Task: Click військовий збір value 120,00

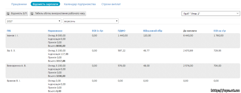Action: pyautogui.click(x=147, y=35)
